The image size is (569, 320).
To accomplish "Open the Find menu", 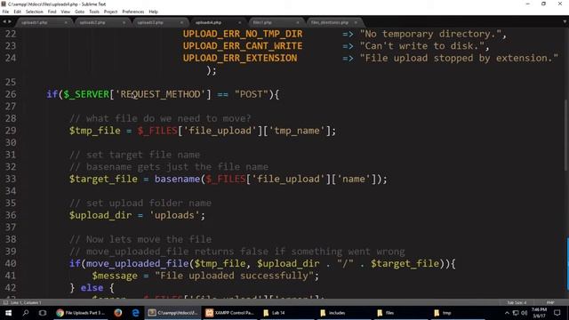I will pos(52,12).
